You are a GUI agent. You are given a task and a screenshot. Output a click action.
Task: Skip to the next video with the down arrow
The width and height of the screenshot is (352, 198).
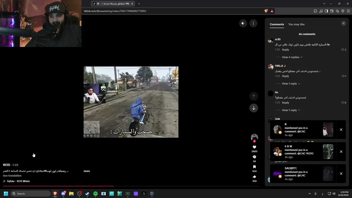coord(254,108)
